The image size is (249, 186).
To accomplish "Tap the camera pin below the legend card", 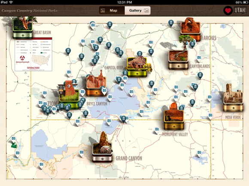I will [x=45, y=94].
